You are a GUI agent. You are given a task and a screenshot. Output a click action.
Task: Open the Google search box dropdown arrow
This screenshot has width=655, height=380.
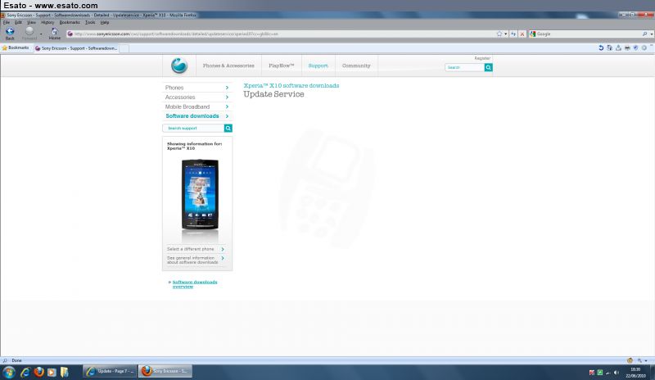[x=651, y=34]
